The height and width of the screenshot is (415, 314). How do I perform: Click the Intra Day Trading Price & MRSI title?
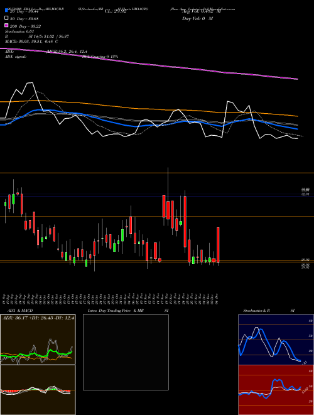[128, 311]
